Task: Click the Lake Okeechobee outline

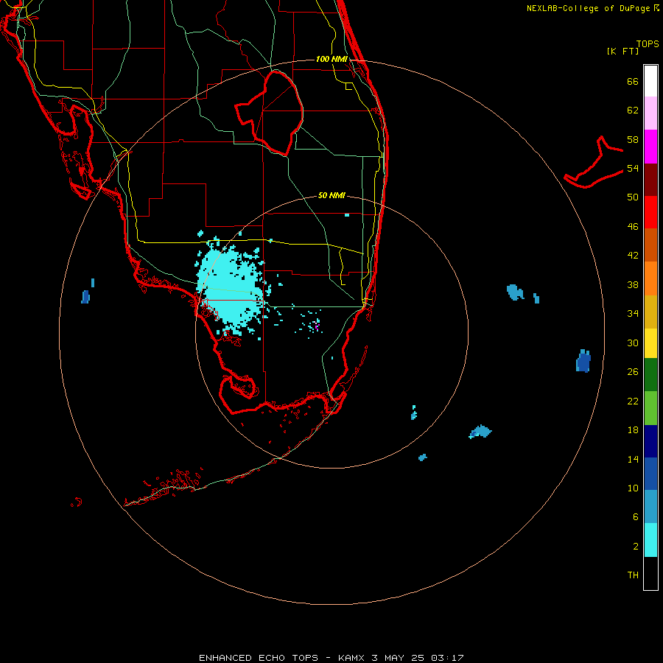Action: (x=270, y=113)
